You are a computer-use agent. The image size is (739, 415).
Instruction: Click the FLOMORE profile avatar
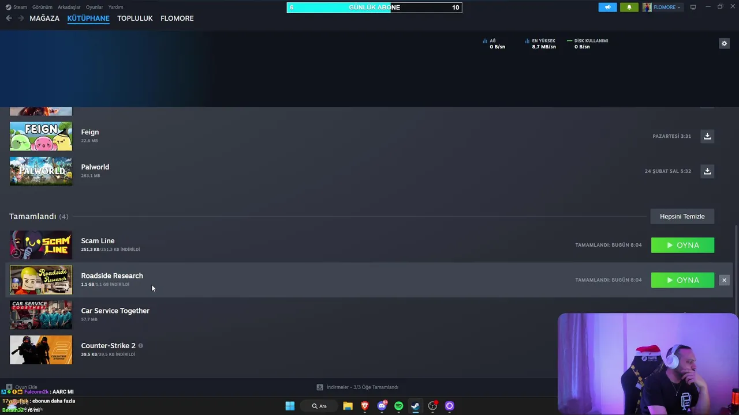[647, 7]
